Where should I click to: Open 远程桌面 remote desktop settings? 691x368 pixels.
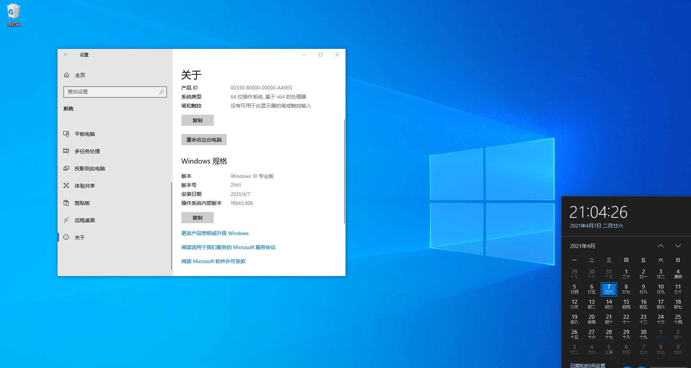[114, 220]
